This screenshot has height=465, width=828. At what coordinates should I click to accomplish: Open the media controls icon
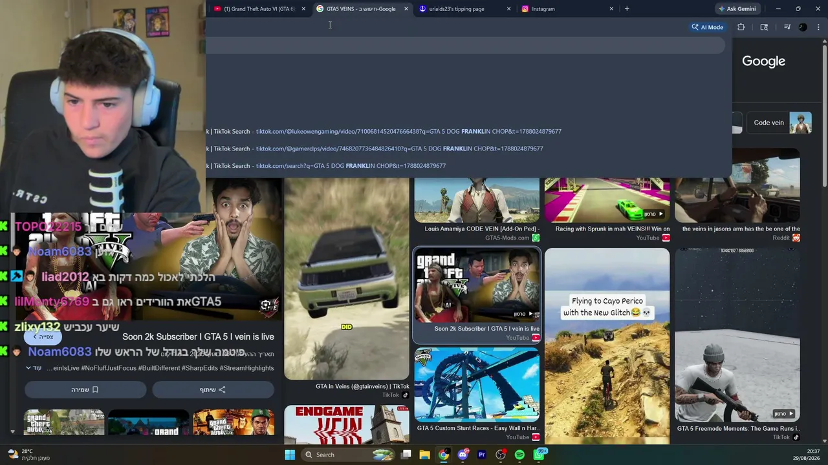coord(787,27)
